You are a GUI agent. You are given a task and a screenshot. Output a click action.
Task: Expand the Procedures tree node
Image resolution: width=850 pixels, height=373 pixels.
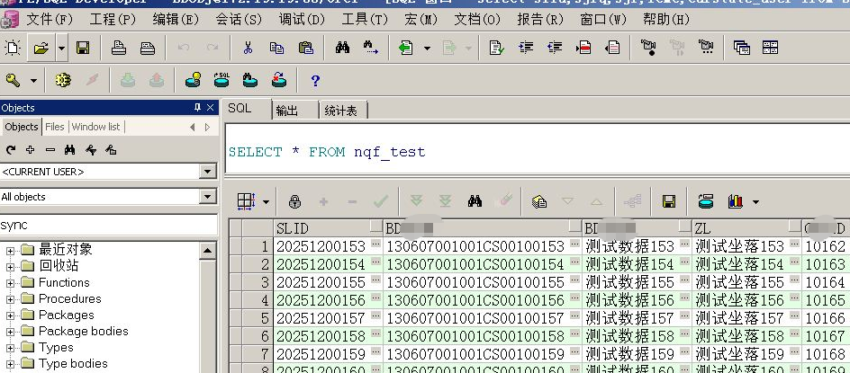pos(10,298)
